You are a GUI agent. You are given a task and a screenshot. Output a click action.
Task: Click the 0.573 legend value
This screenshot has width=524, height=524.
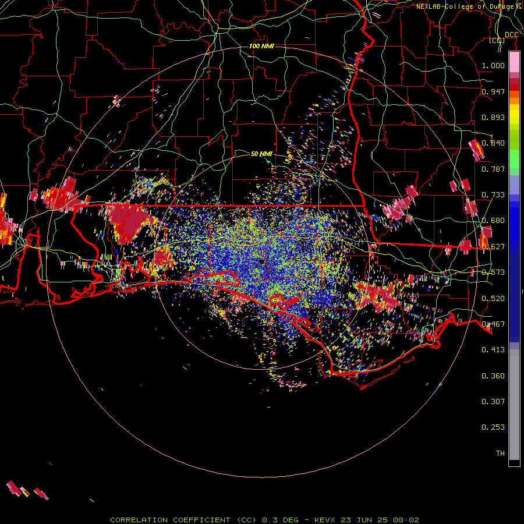(x=493, y=272)
